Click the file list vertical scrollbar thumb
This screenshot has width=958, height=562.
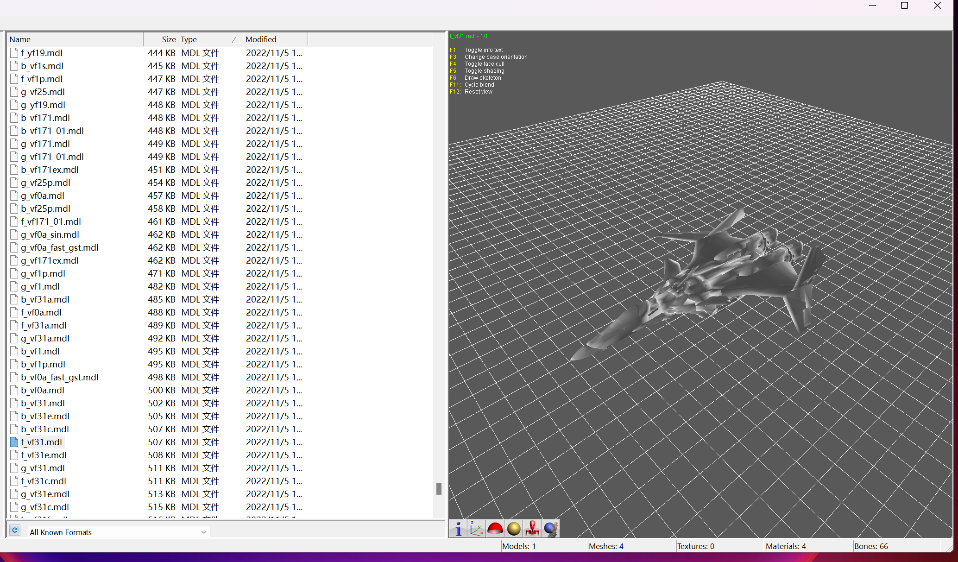coord(439,489)
